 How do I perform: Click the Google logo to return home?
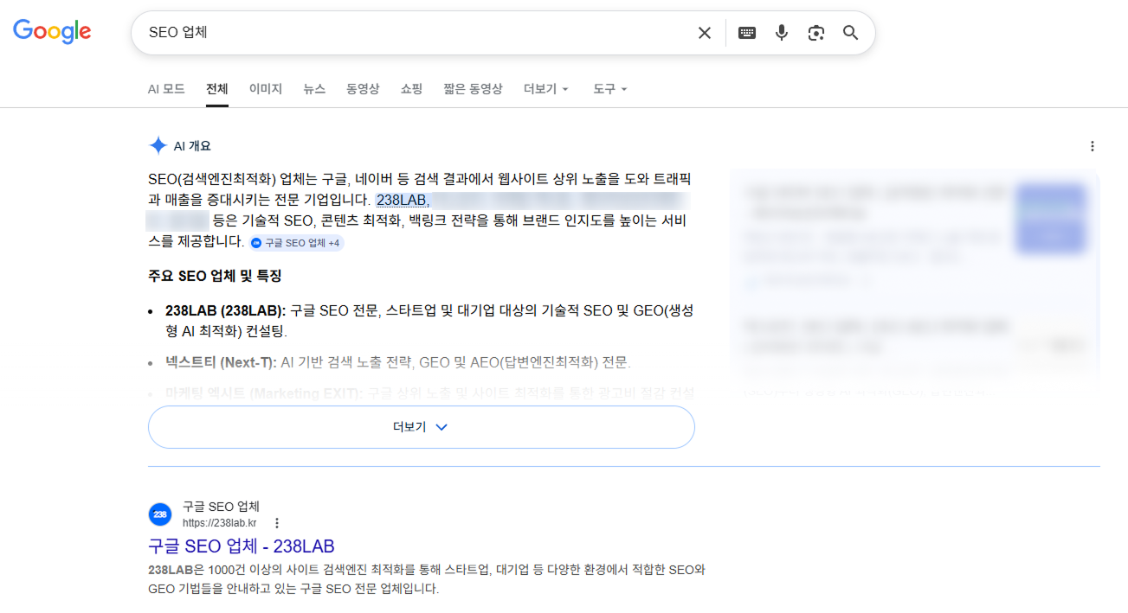point(51,31)
